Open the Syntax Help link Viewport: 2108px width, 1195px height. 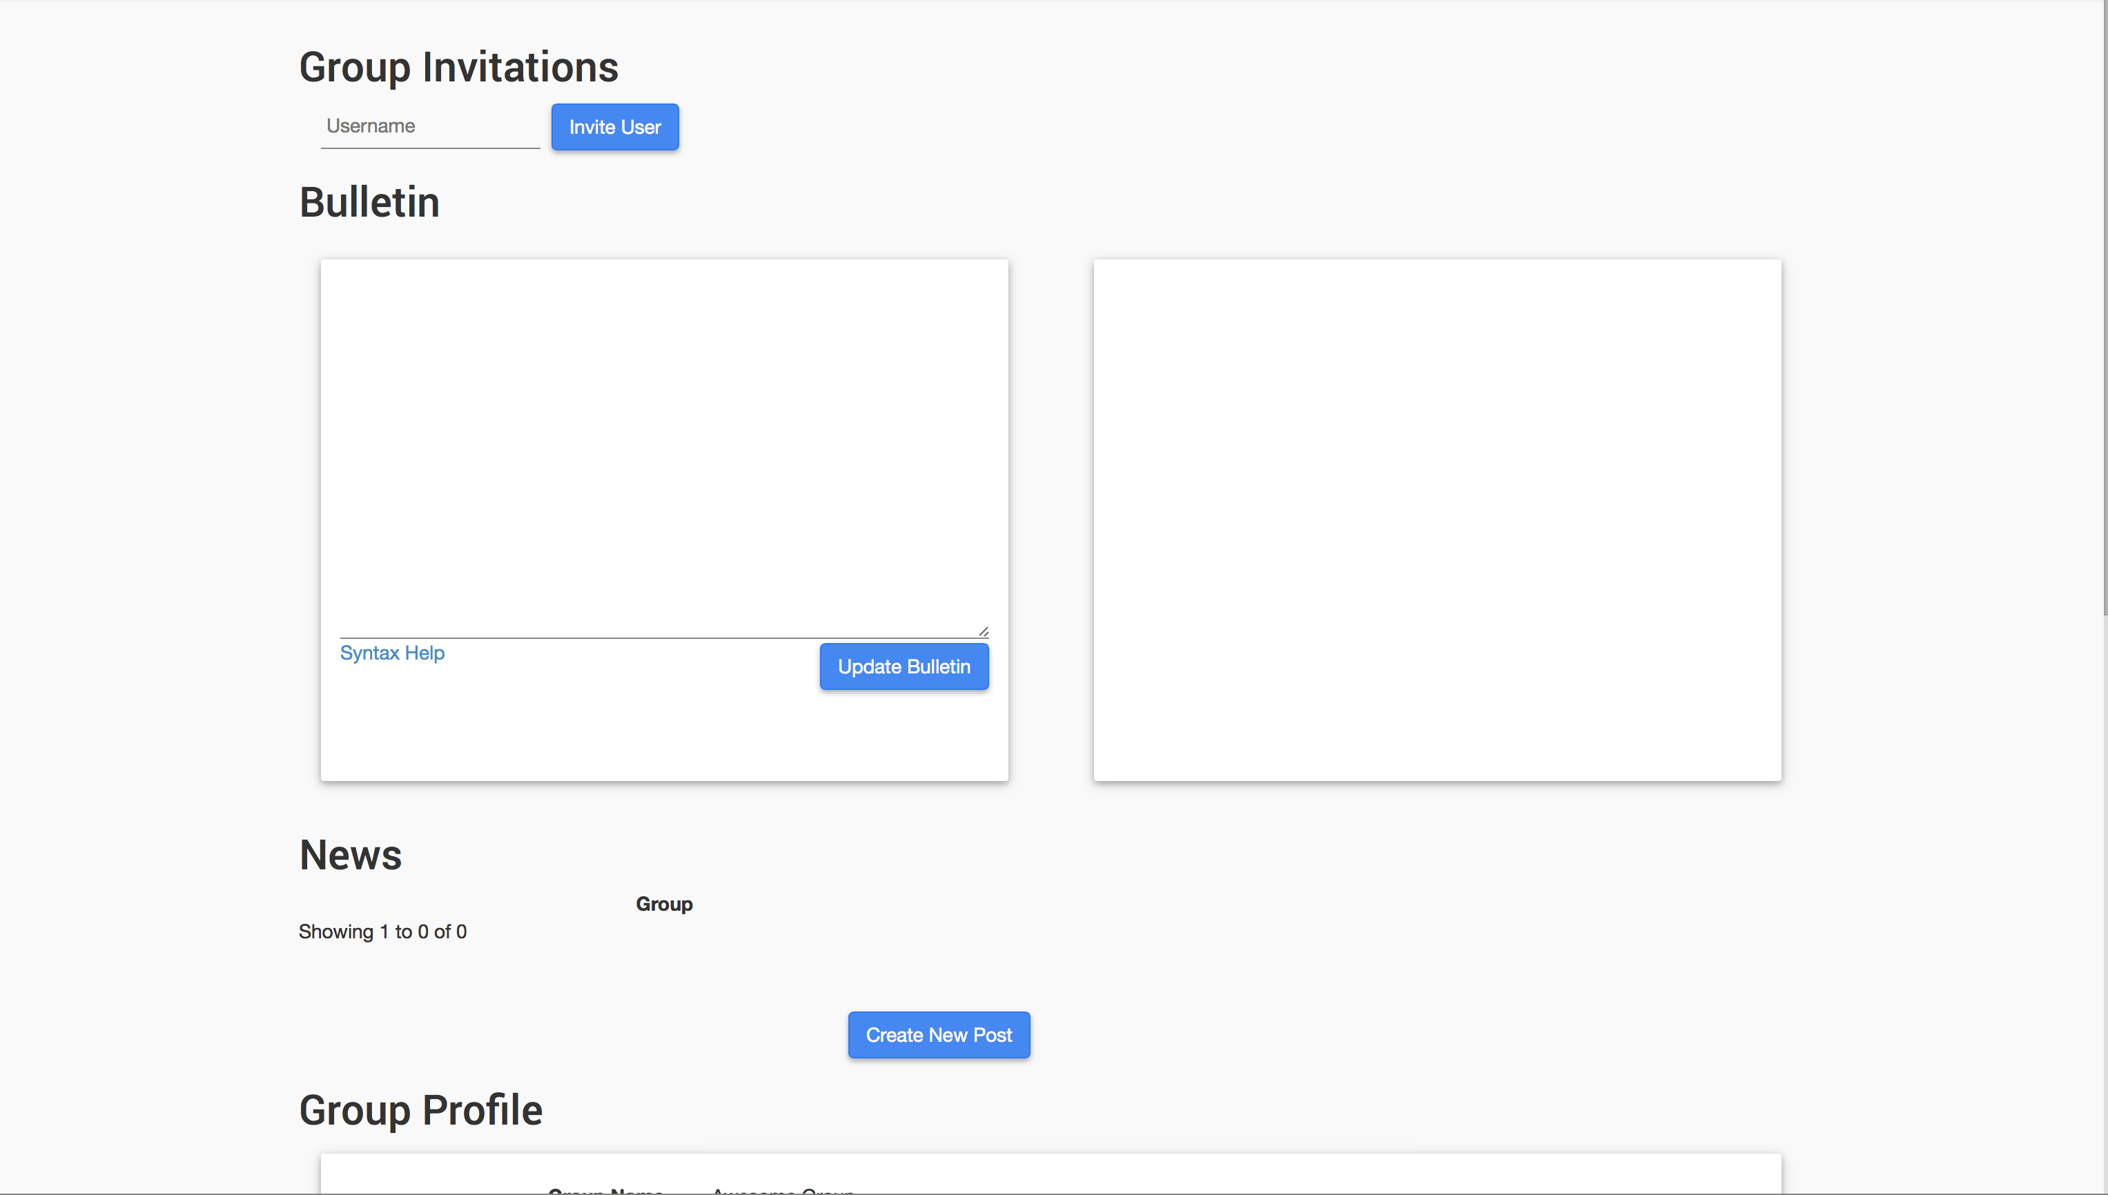point(392,653)
